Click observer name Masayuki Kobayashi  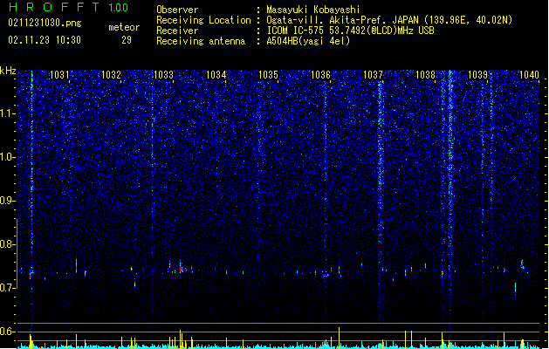click(313, 10)
